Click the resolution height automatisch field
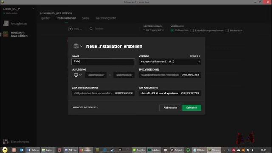 pyautogui.click(x=124, y=75)
